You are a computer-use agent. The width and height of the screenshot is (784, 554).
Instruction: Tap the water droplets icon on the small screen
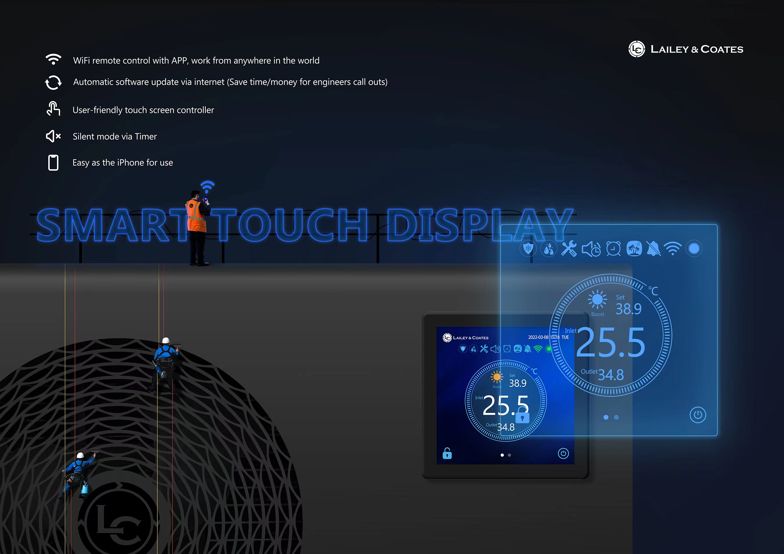click(474, 349)
